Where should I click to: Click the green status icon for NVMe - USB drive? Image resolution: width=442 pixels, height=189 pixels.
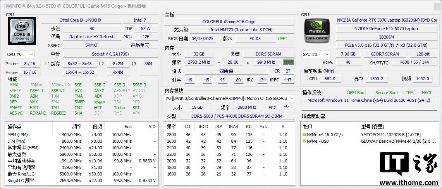coord(304,141)
